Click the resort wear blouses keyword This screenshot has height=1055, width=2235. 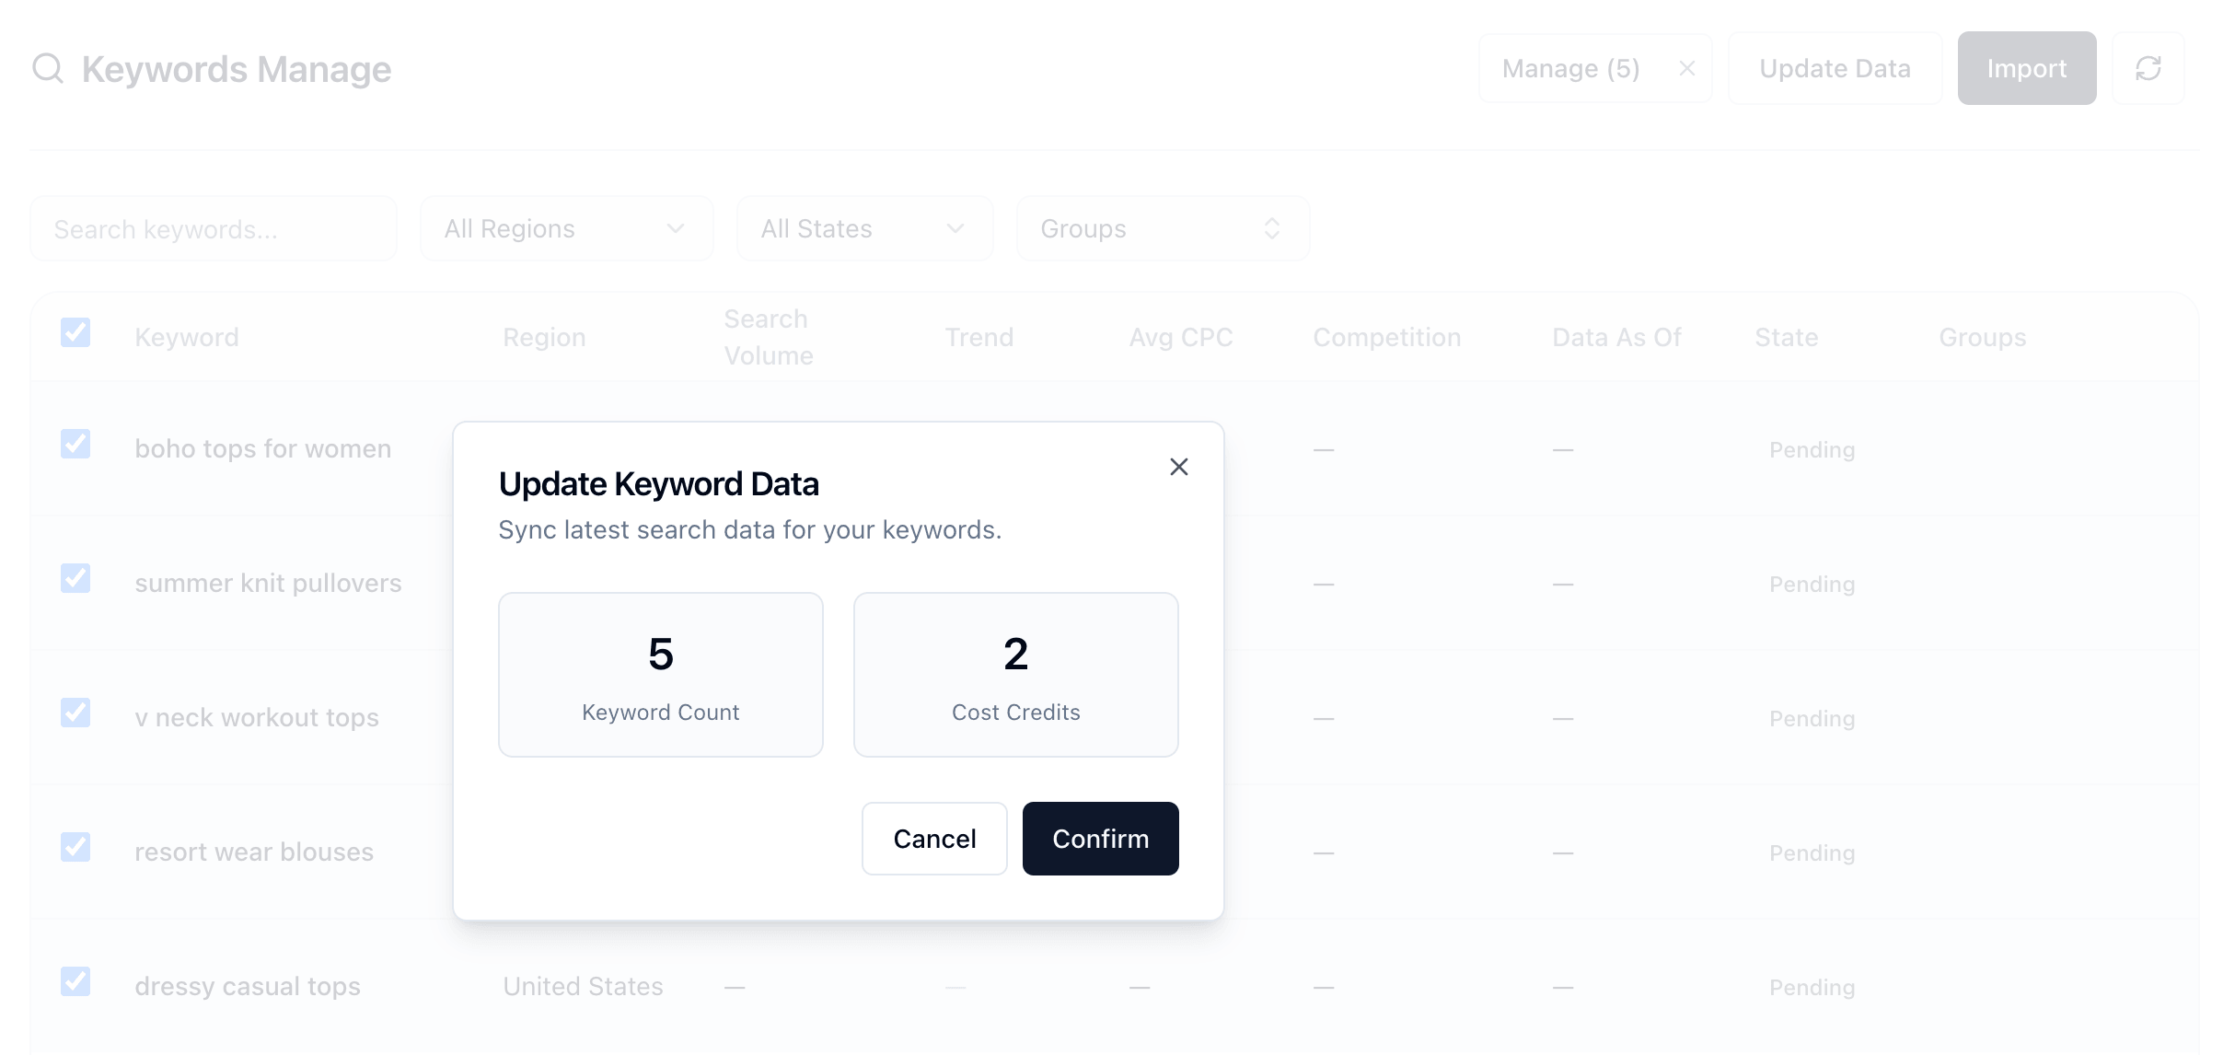254,852
